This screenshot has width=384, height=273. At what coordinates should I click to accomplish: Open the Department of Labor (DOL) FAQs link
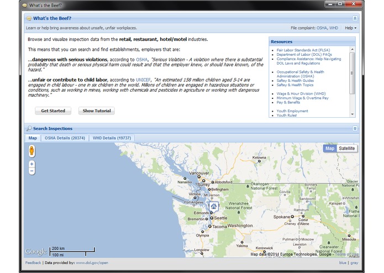coord(304,54)
